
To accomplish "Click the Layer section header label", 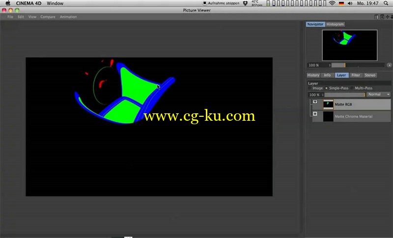I will [x=313, y=83].
